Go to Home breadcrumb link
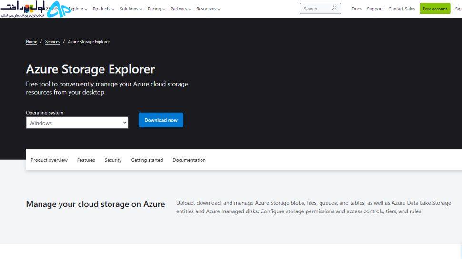Screen dimensions: 462x259 click(x=31, y=42)
